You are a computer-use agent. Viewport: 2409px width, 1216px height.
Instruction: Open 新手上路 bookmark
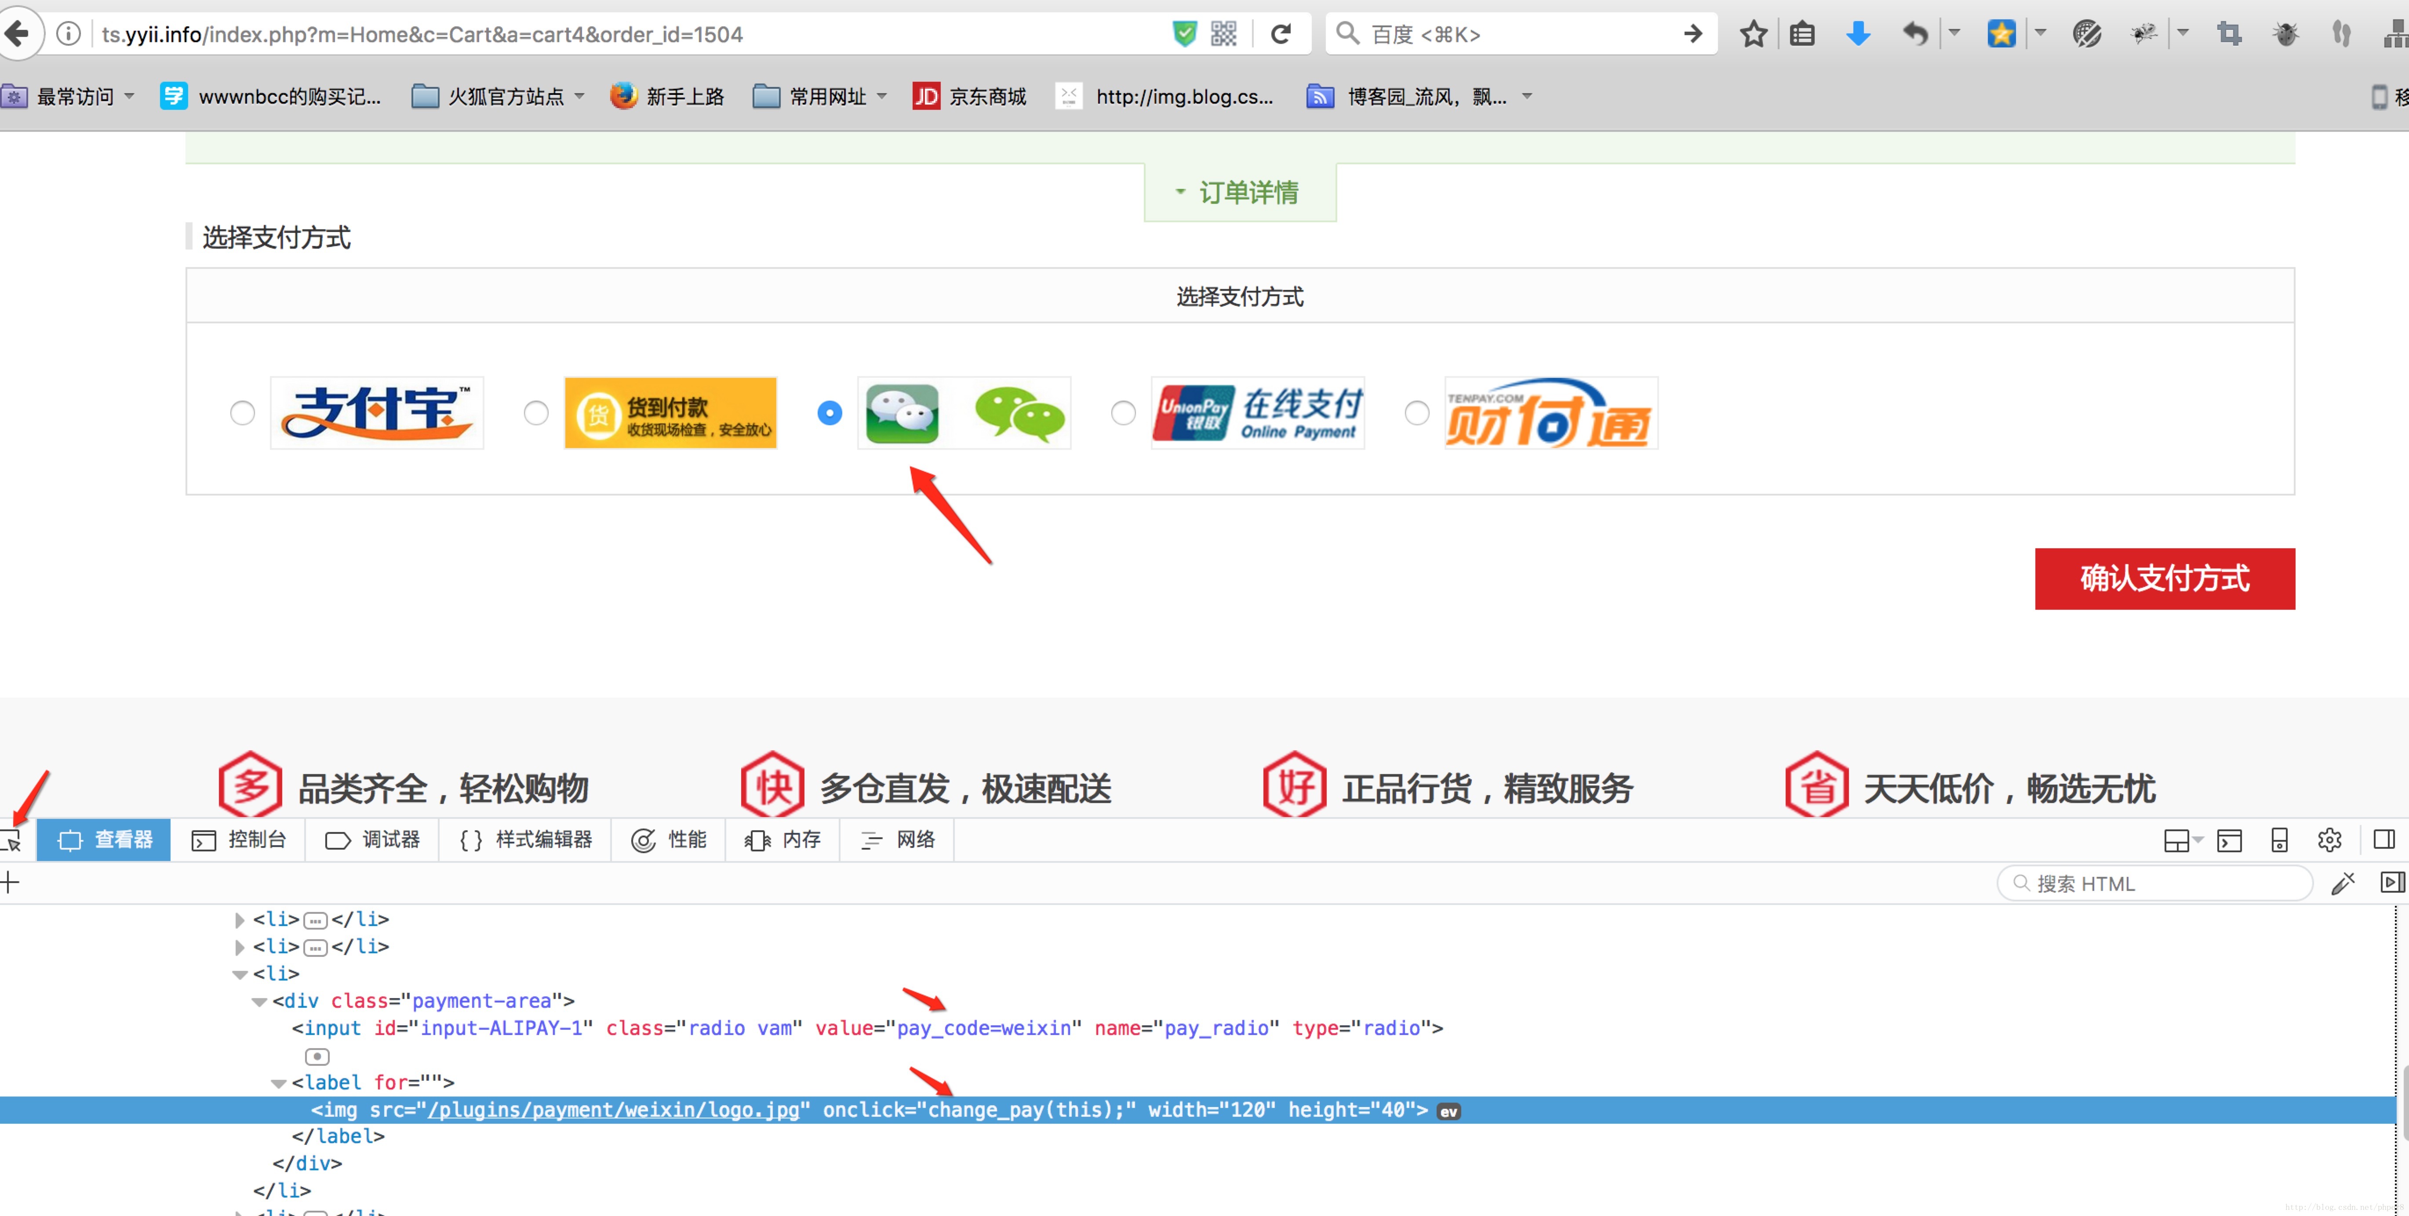[x=667, y=96]
